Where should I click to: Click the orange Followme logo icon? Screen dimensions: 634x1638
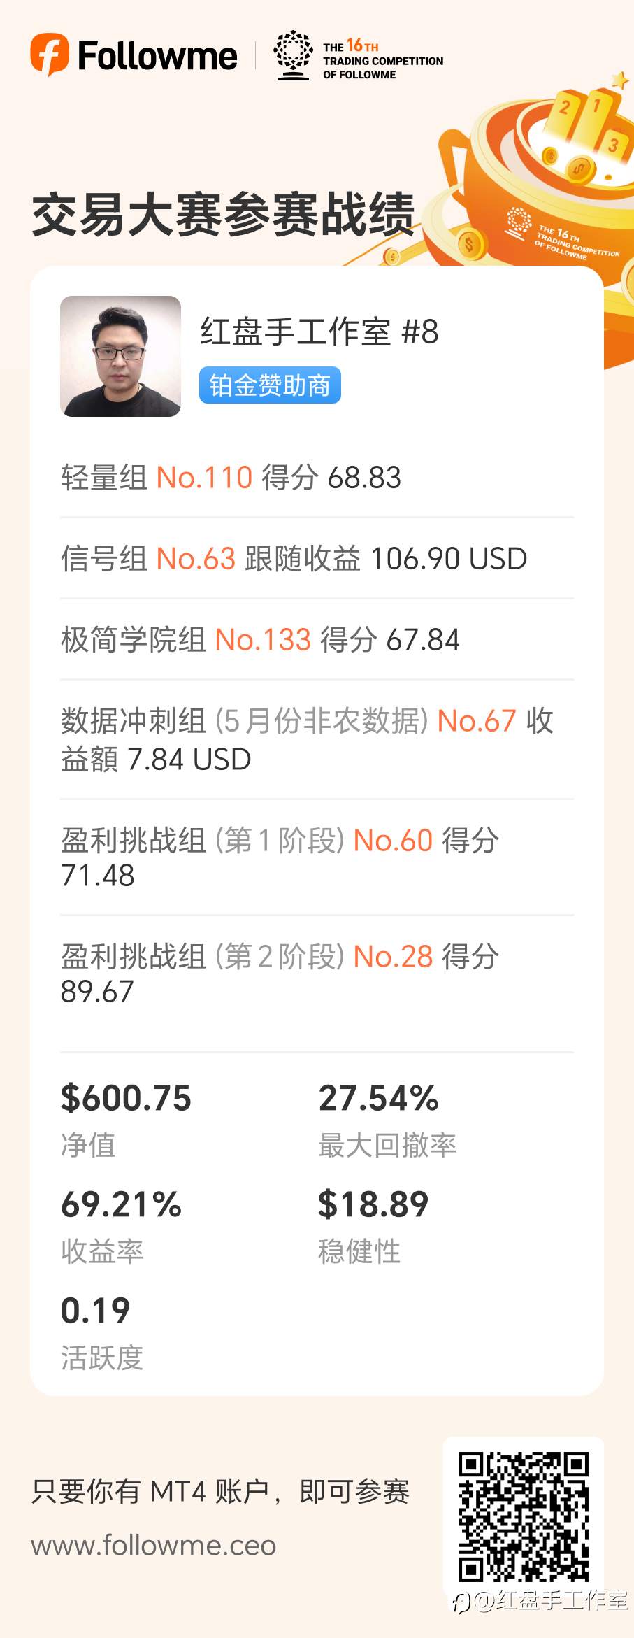point(49,55)
